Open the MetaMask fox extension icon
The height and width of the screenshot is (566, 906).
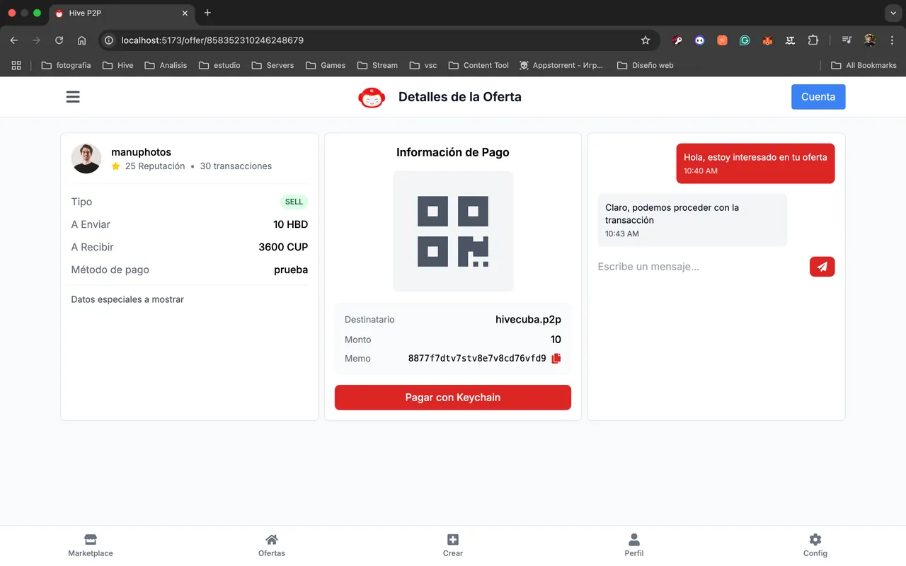point(767,40)
